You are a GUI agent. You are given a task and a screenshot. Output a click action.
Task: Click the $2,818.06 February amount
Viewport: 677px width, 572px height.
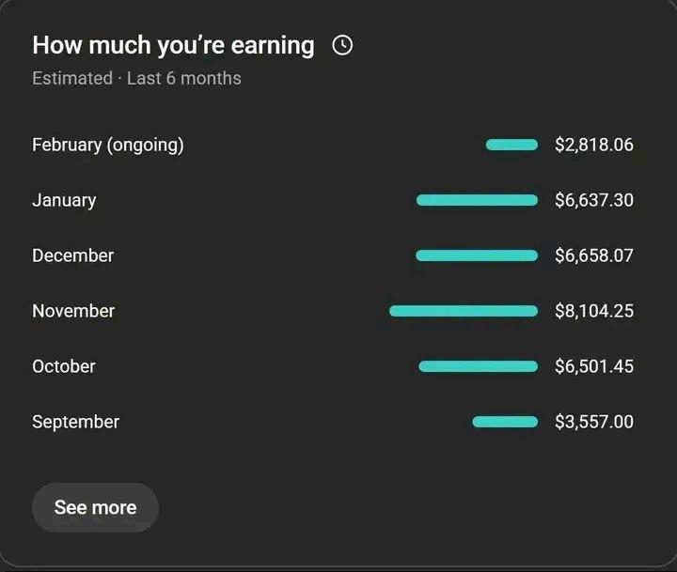[x=594, y=145]
